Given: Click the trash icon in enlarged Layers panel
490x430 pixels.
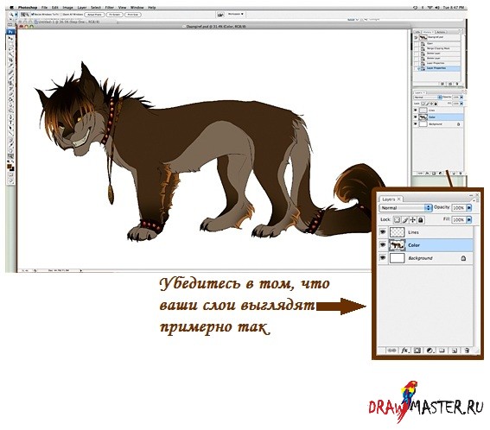Looking at the screenshot, I should point(467,351).
